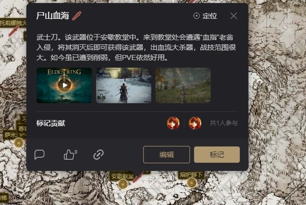Close the 尸山血海 popup panel
This screenshot has width=306, height=205.
(x=234, y=16)
